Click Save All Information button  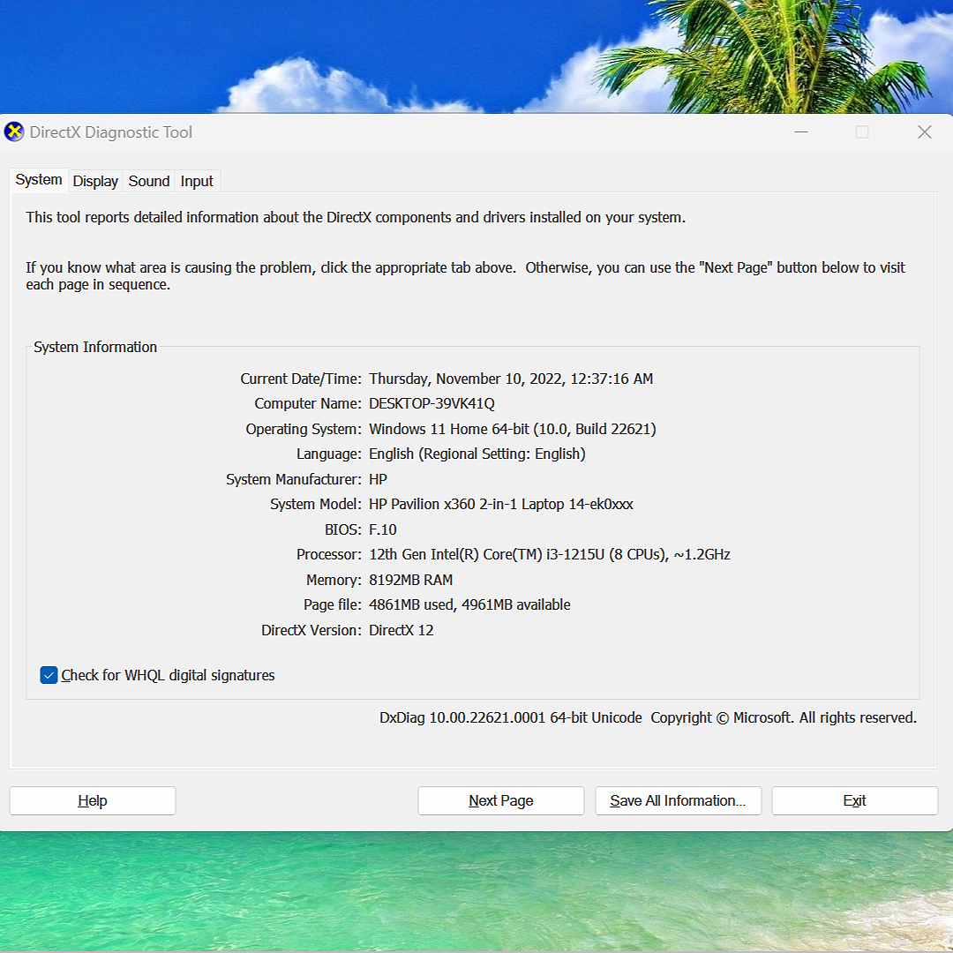click(678, 800)
